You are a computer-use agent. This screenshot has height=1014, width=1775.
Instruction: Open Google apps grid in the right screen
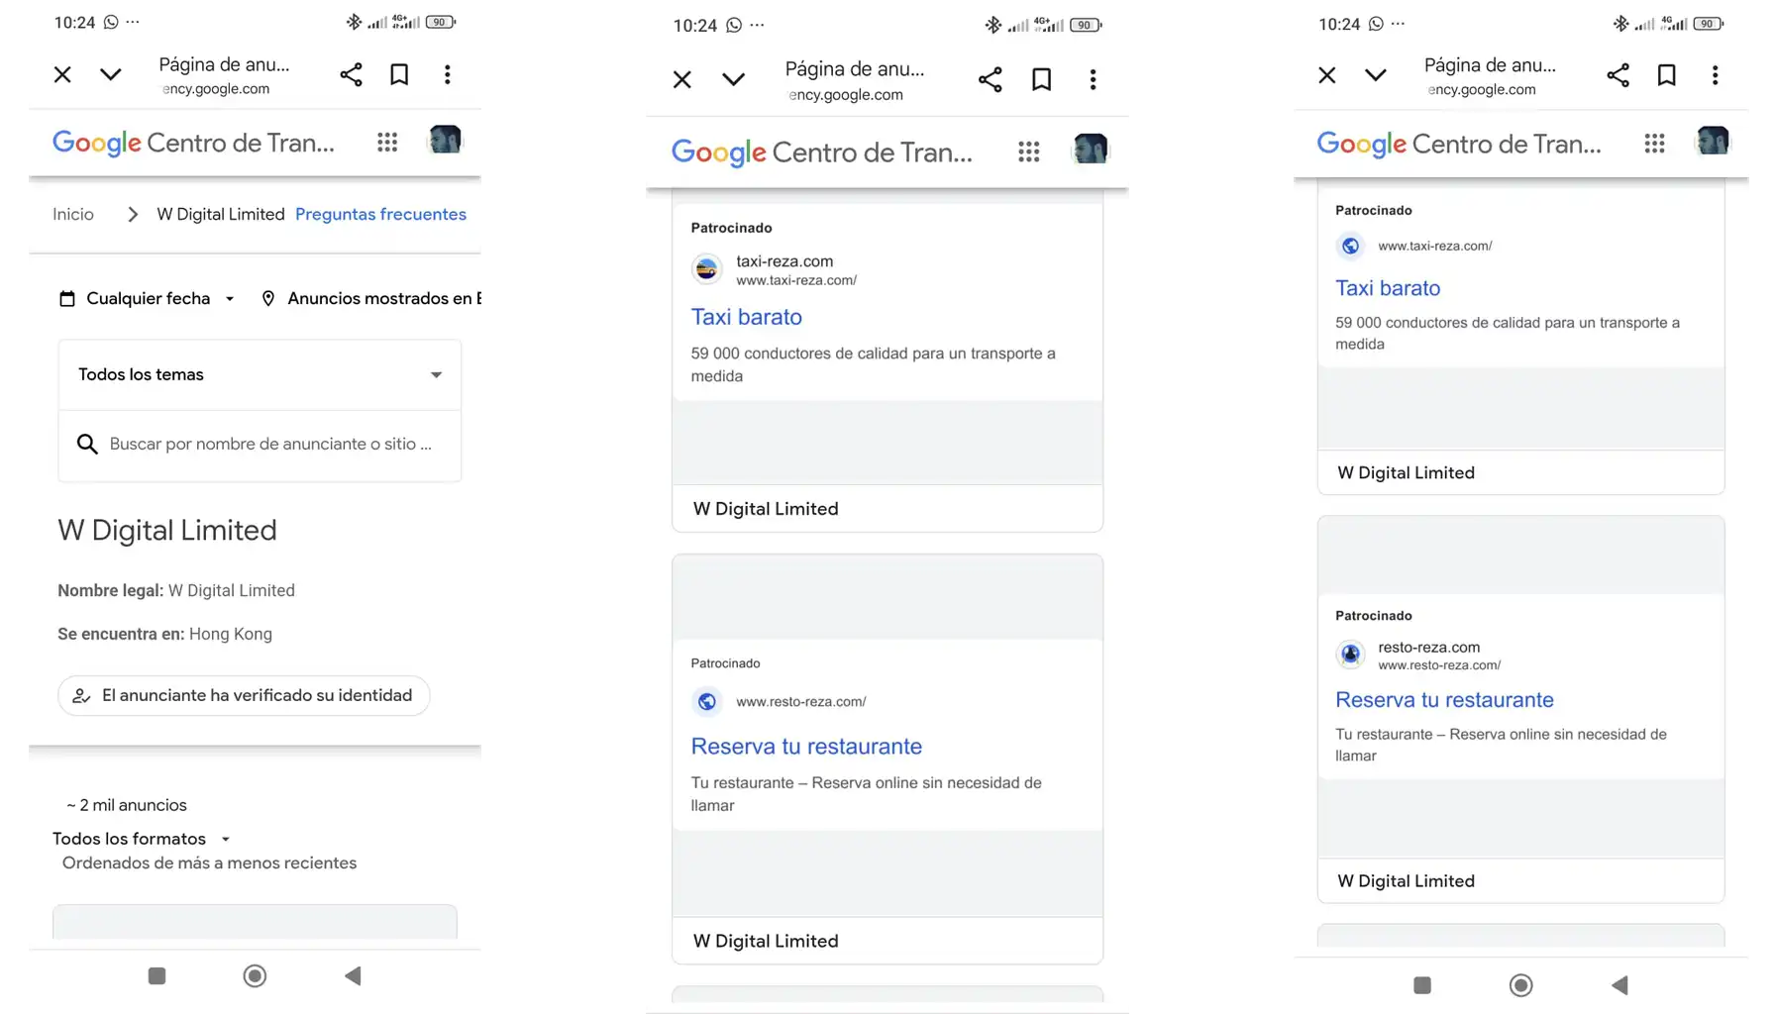click(1655, 144)
